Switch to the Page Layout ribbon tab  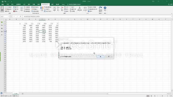click(x=18, y=4)
